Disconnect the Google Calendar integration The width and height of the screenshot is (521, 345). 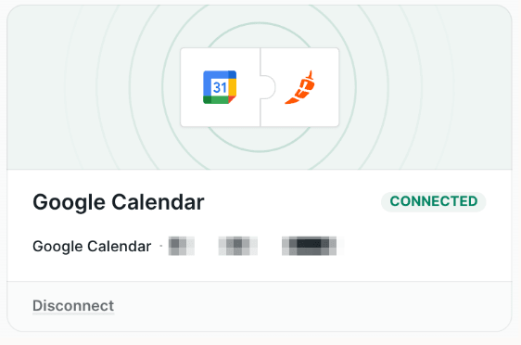coord(73,306)
